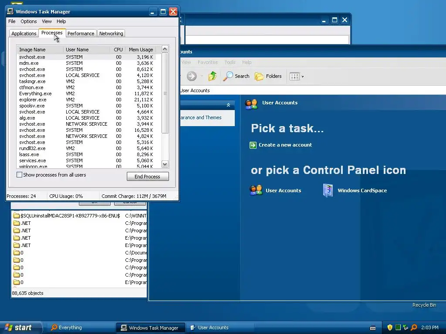Click the End Process button

pyautogui.click(x=148, y=177)
